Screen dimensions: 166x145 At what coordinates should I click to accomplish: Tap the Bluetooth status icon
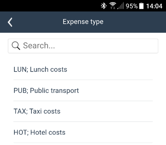[104, 6]
